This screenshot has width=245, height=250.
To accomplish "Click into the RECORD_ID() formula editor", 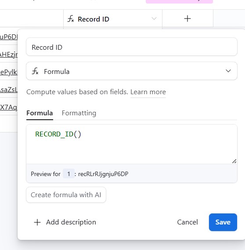I will point(132,144).
